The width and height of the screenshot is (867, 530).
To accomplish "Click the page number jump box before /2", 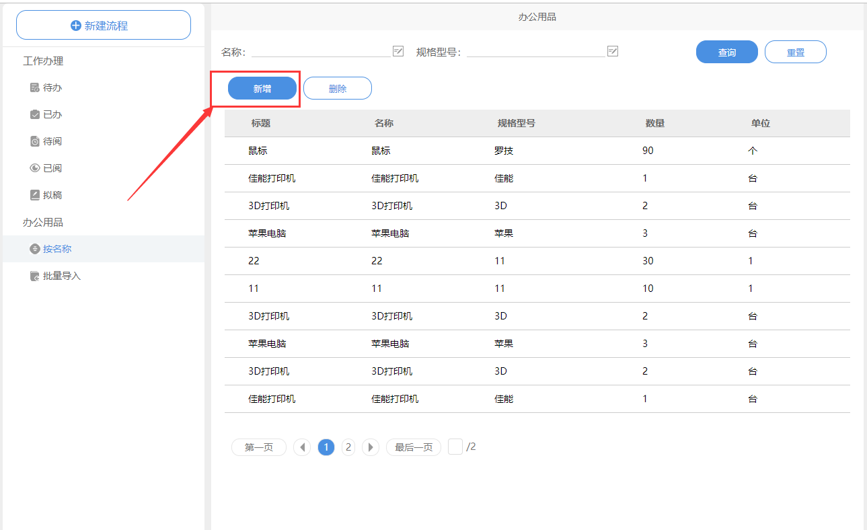I will [455, 447].
